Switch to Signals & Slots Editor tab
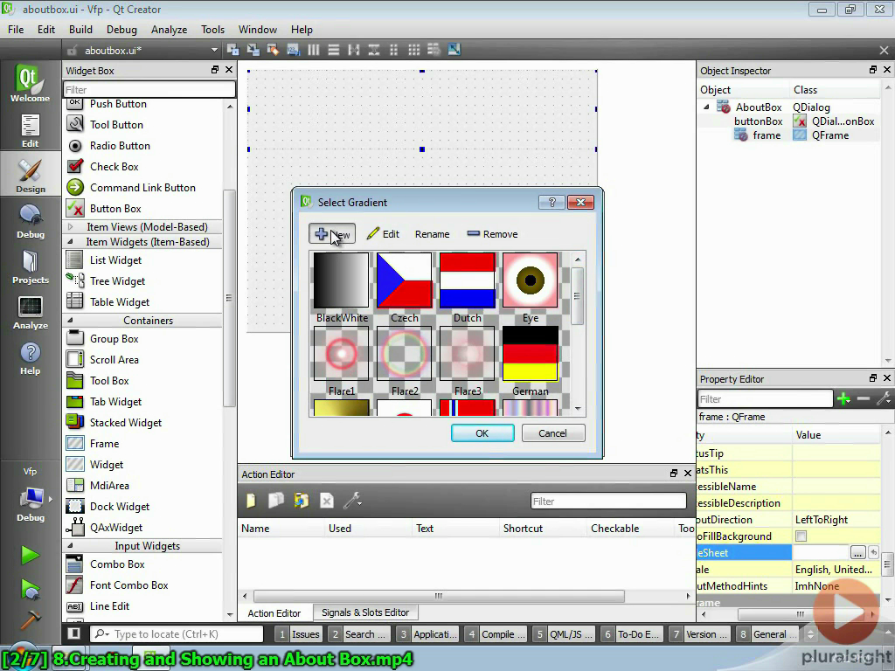This screenshot has height=671, width=895. coord(365,612)
